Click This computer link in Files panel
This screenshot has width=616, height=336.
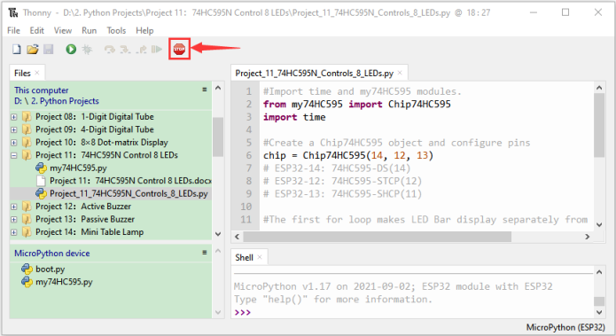(x=42, y=90)
